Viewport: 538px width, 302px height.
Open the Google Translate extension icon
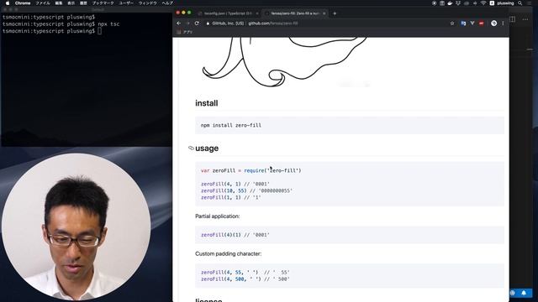pyautogui.click(x=463, y=23)
